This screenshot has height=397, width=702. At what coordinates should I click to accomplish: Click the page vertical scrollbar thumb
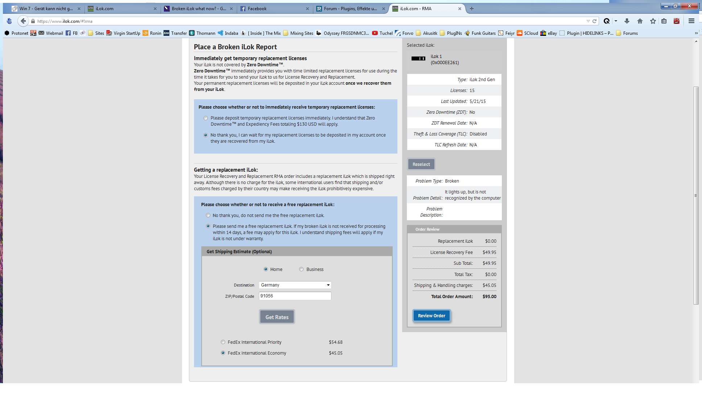tap(696, 196)
